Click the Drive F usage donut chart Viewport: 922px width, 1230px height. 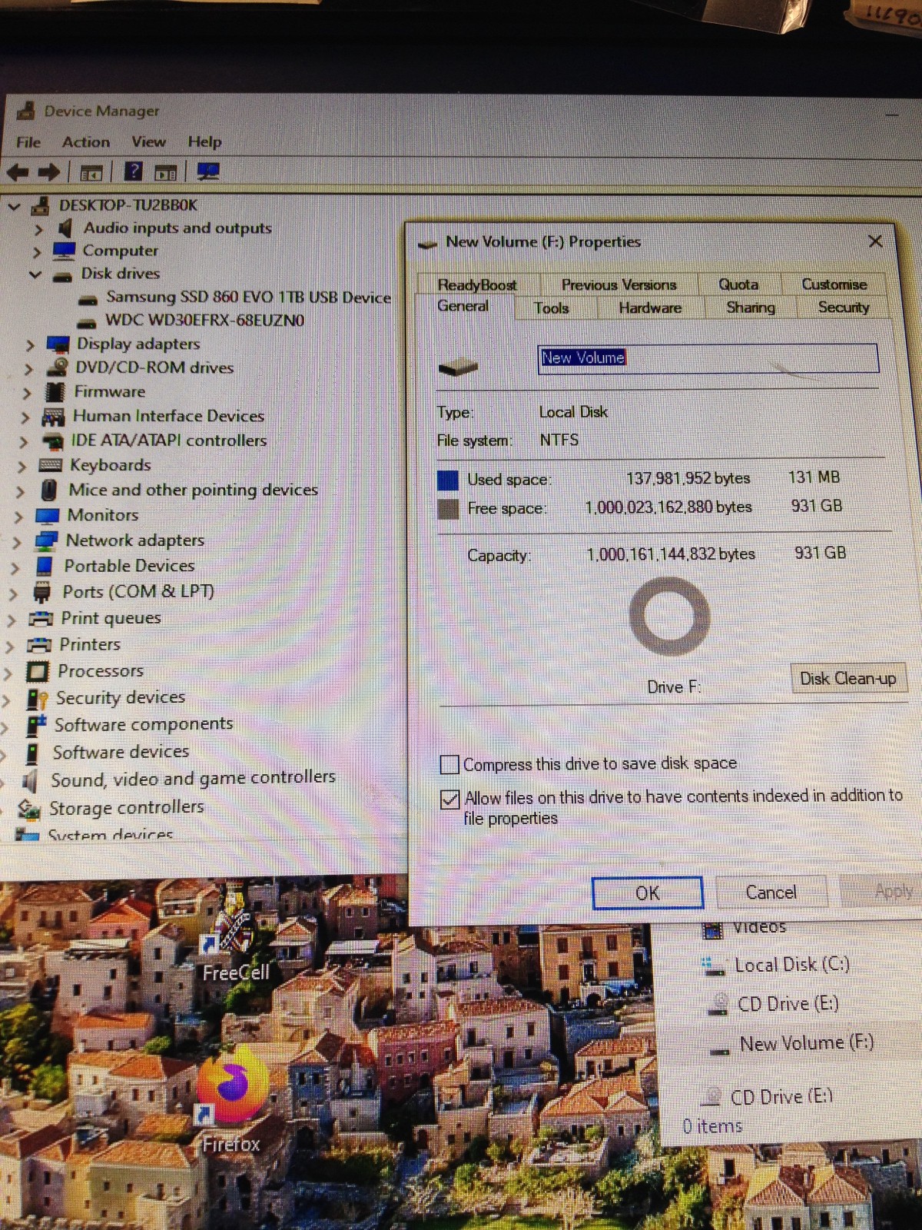(669, 617)
